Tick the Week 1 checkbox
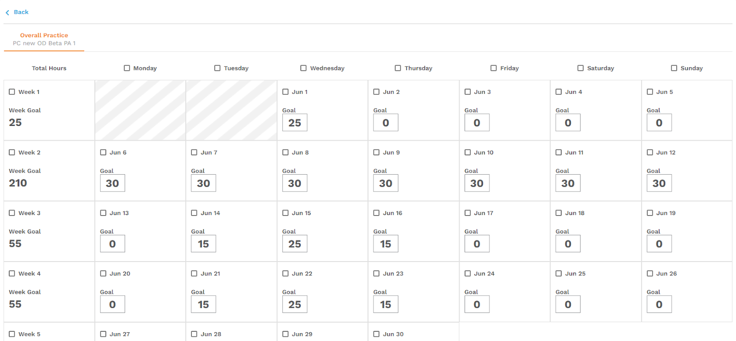This screenshot has height=341, width=736. coord(12,92)
